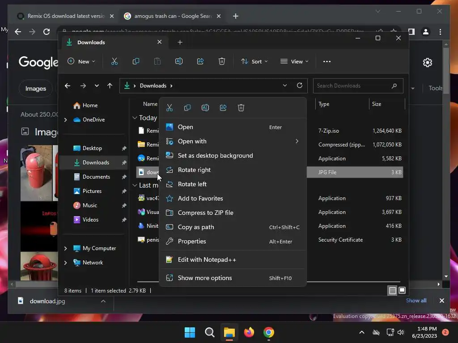Open taskbar Search
Screen dimensions: 458x343
tap(210, 332)
